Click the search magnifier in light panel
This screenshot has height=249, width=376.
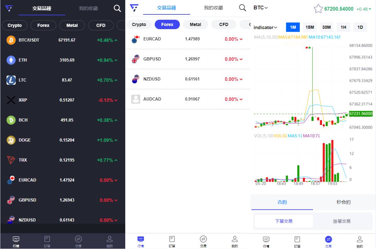point(242,8)
